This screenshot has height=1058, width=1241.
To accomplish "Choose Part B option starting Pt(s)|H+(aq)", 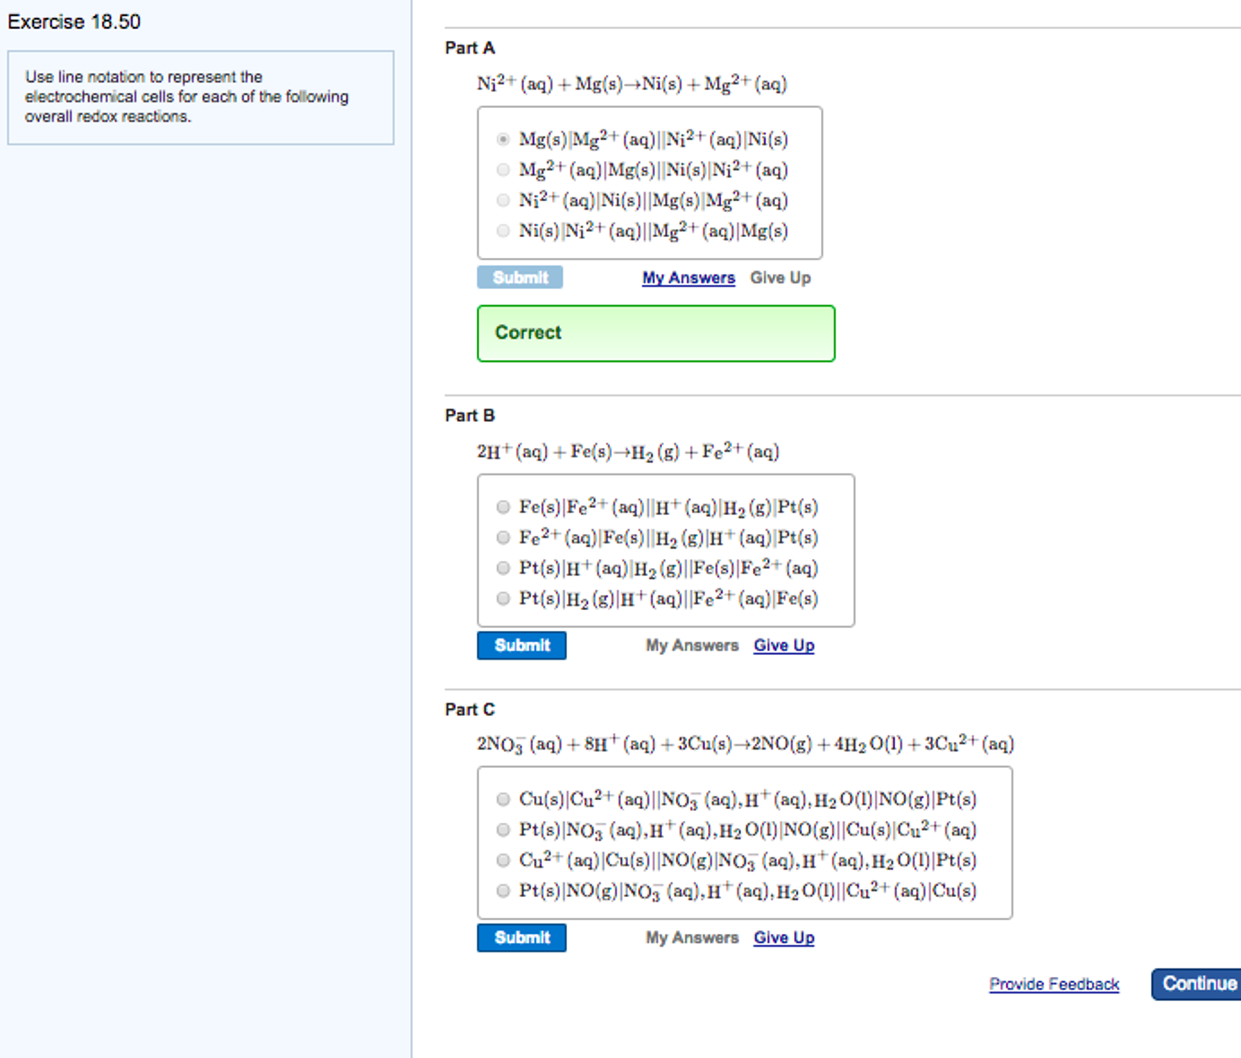I will point(503,568).
